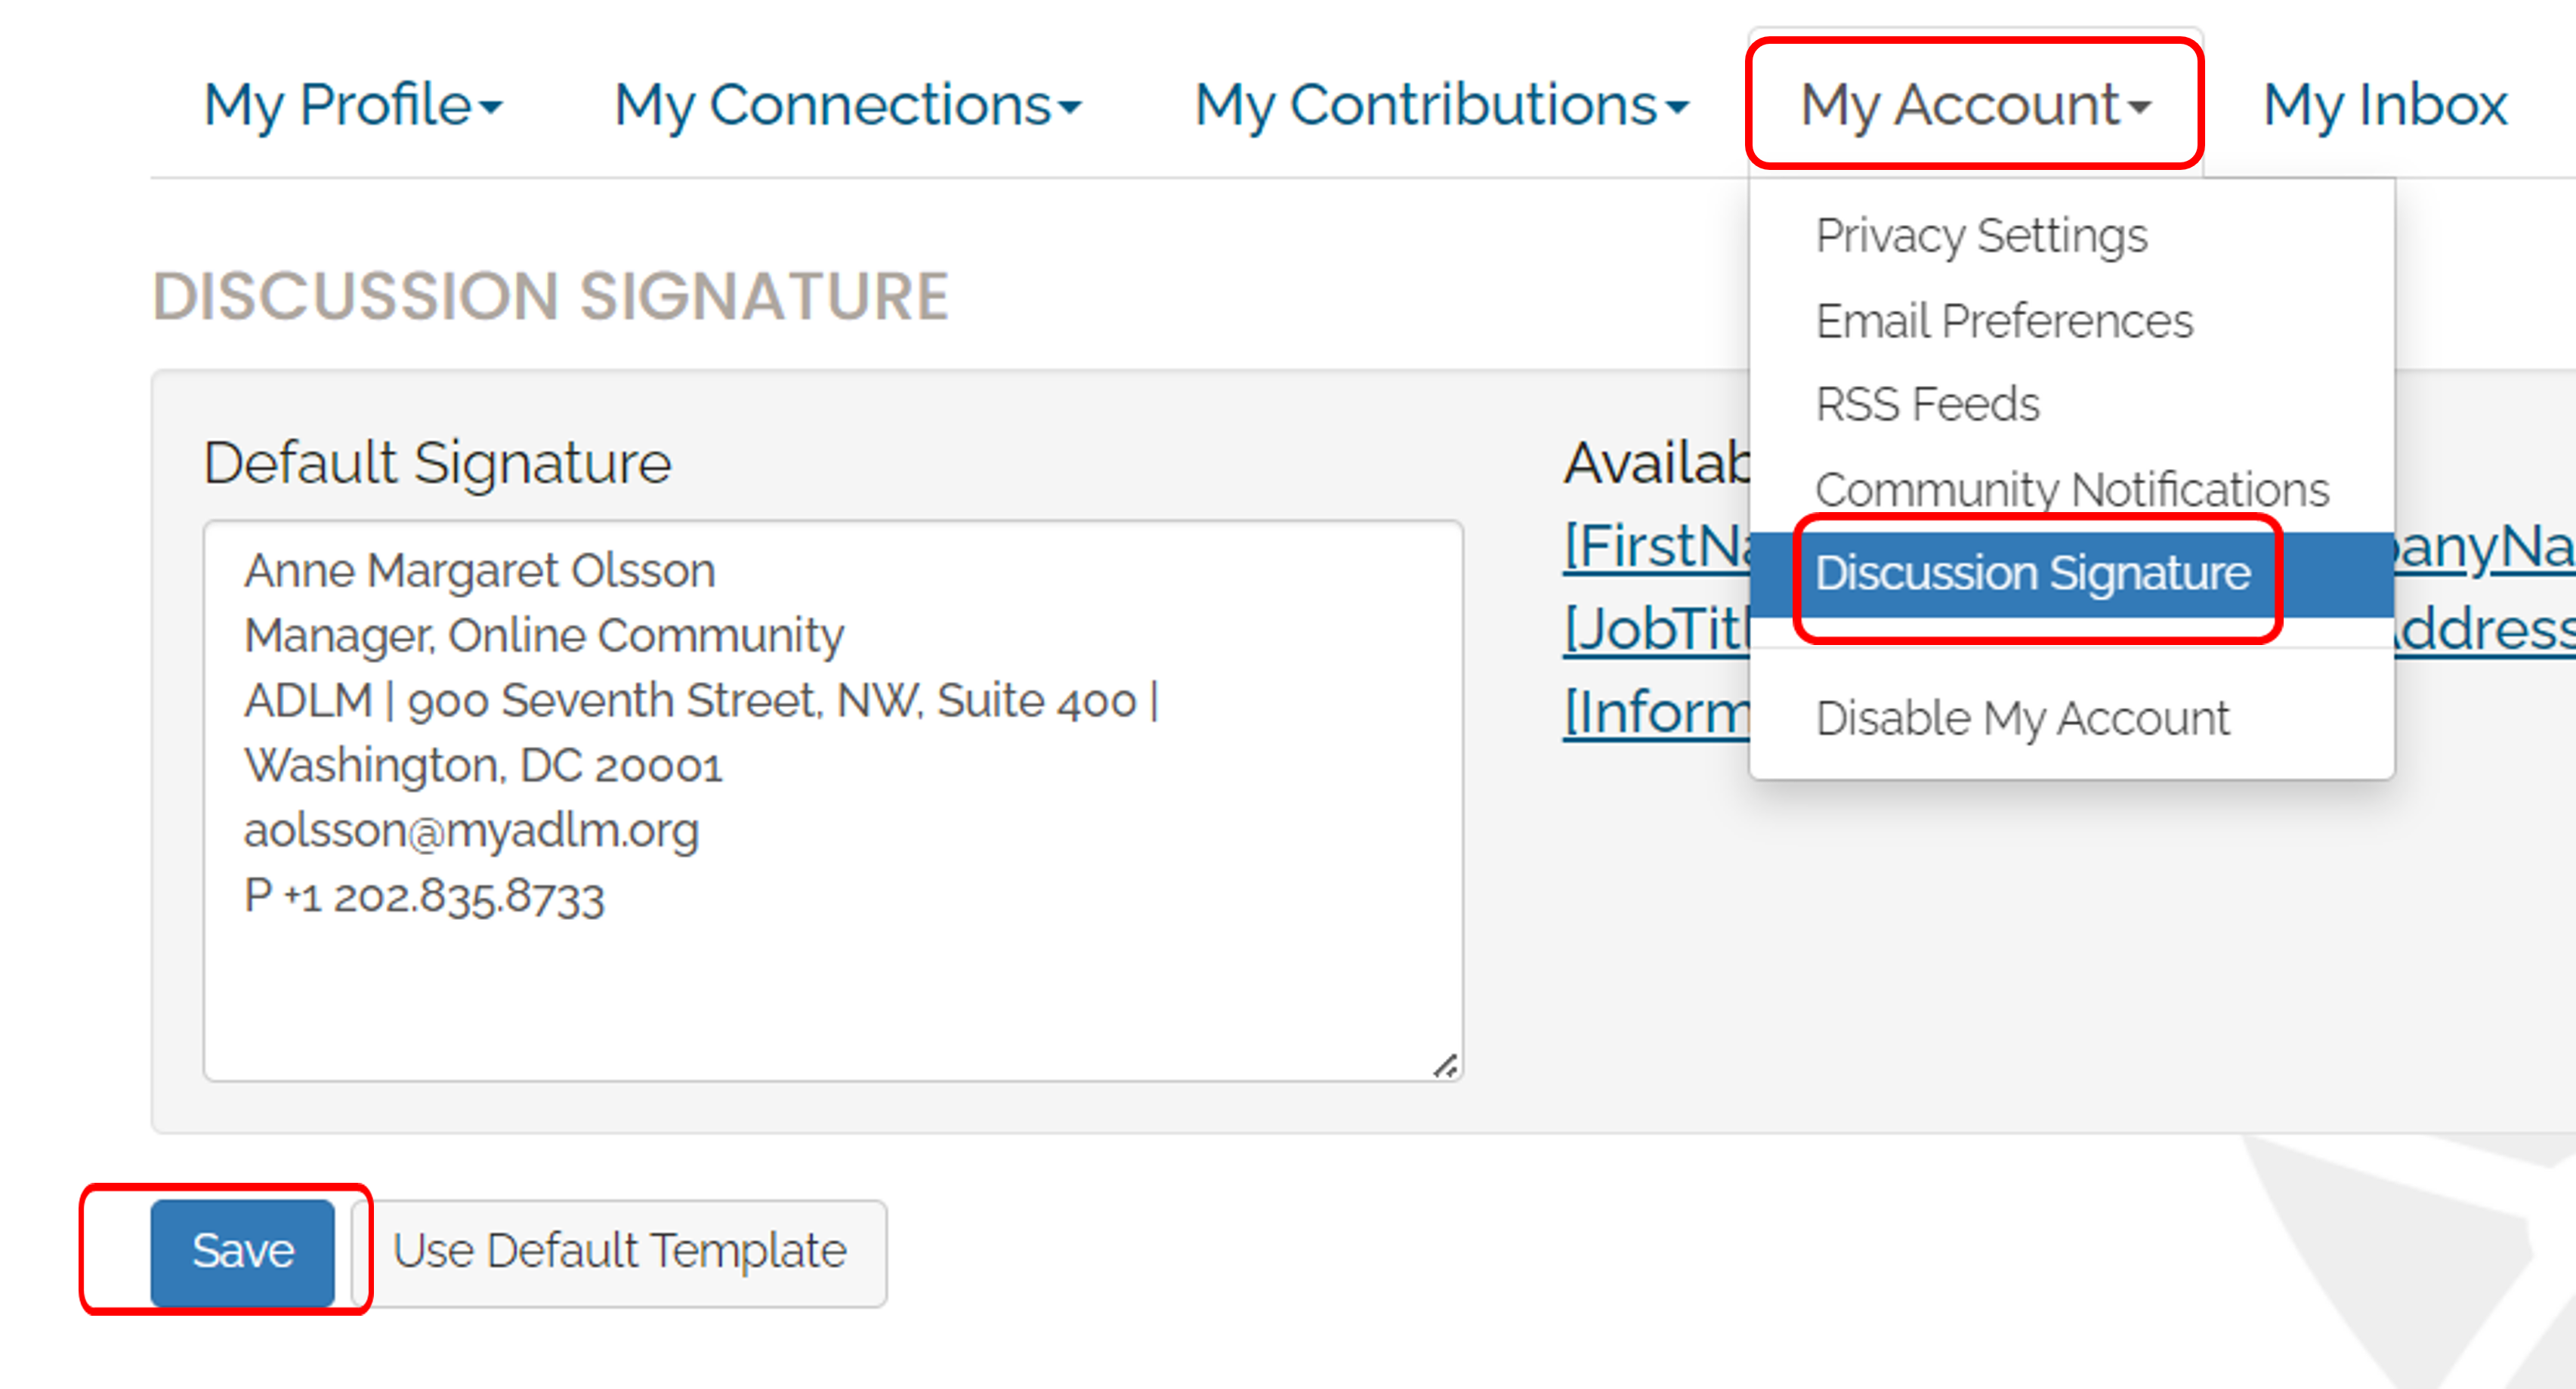Select Community Notifications option
The image size is (2576, 1389).
coord(2071,490)
